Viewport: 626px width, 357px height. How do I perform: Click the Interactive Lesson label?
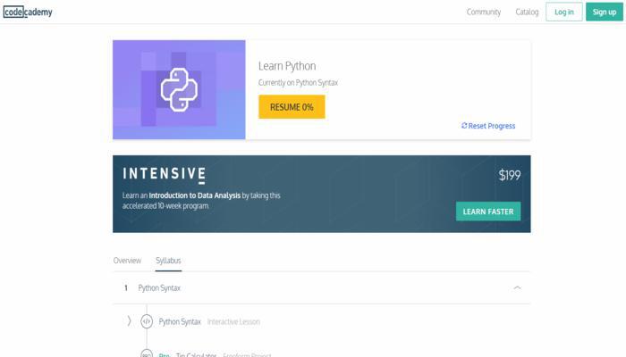(233, 321)
